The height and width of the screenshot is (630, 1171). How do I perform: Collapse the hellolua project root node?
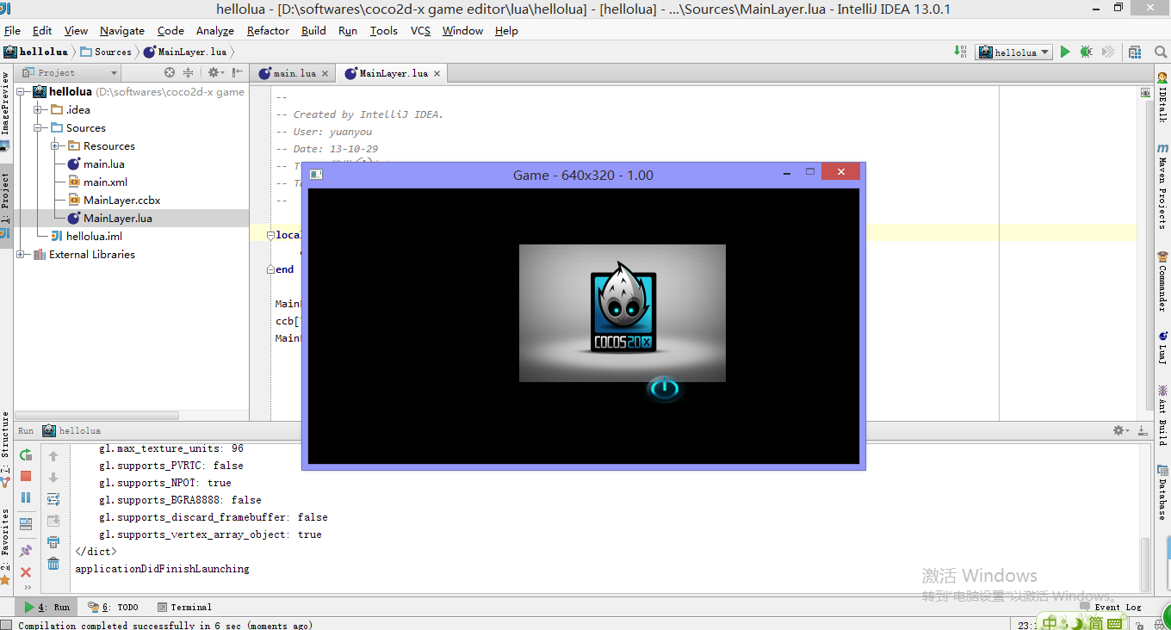[x=20, y=91]
